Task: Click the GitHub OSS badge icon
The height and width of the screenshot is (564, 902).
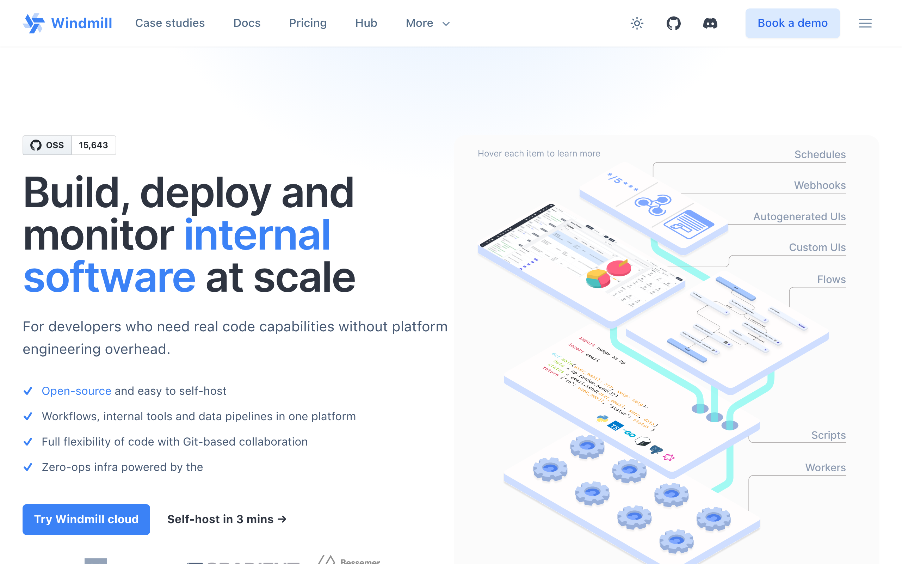Action: click(36, 145)
